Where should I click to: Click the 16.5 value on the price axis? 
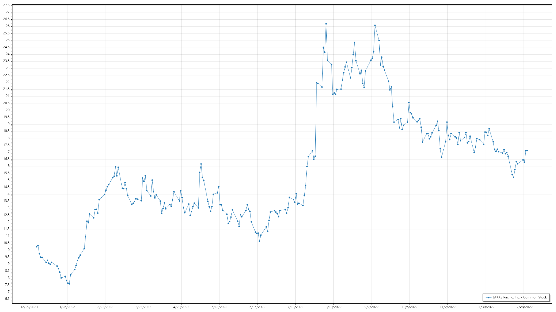6,159
